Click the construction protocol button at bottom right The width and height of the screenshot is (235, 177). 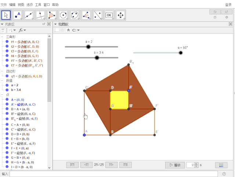(x=221, y=165)
